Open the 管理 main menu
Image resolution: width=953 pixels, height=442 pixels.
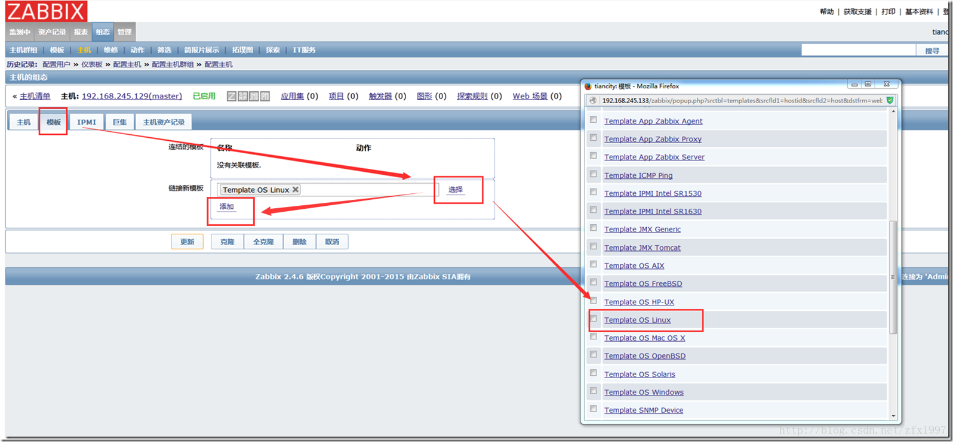pos(124,32)
